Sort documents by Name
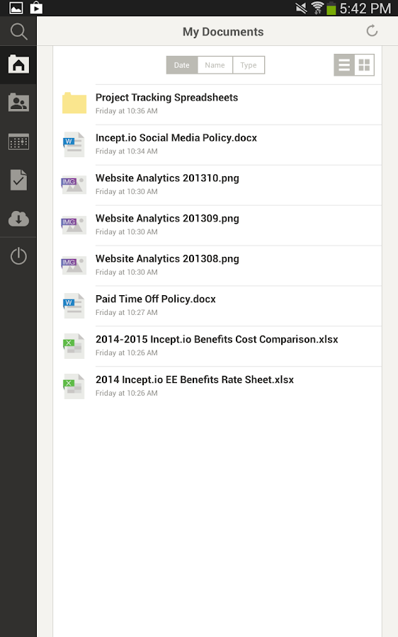This screenshot has width=398, height=637. (x=215, y=65)
